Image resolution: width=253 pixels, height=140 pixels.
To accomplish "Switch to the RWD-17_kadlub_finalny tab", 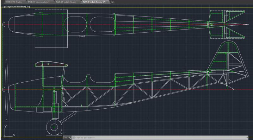I will tap(67, 2).
